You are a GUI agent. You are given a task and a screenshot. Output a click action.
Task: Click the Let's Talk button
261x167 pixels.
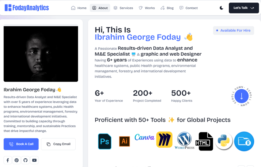(244, 8)
